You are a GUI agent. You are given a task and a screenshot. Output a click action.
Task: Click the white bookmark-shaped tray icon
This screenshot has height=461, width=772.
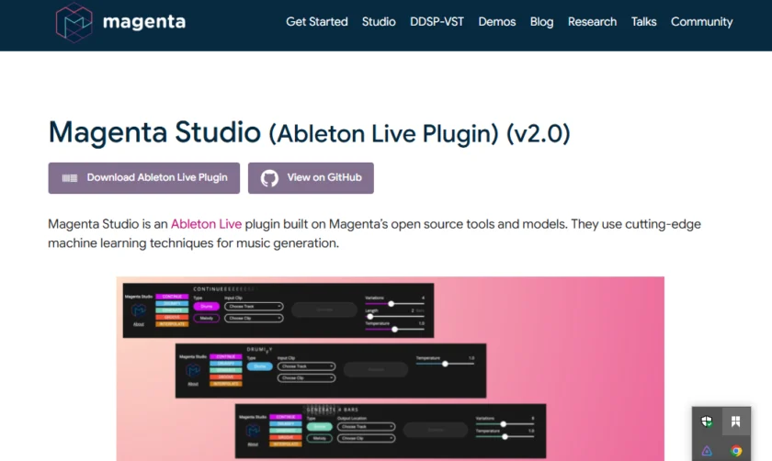coord(735,422)
